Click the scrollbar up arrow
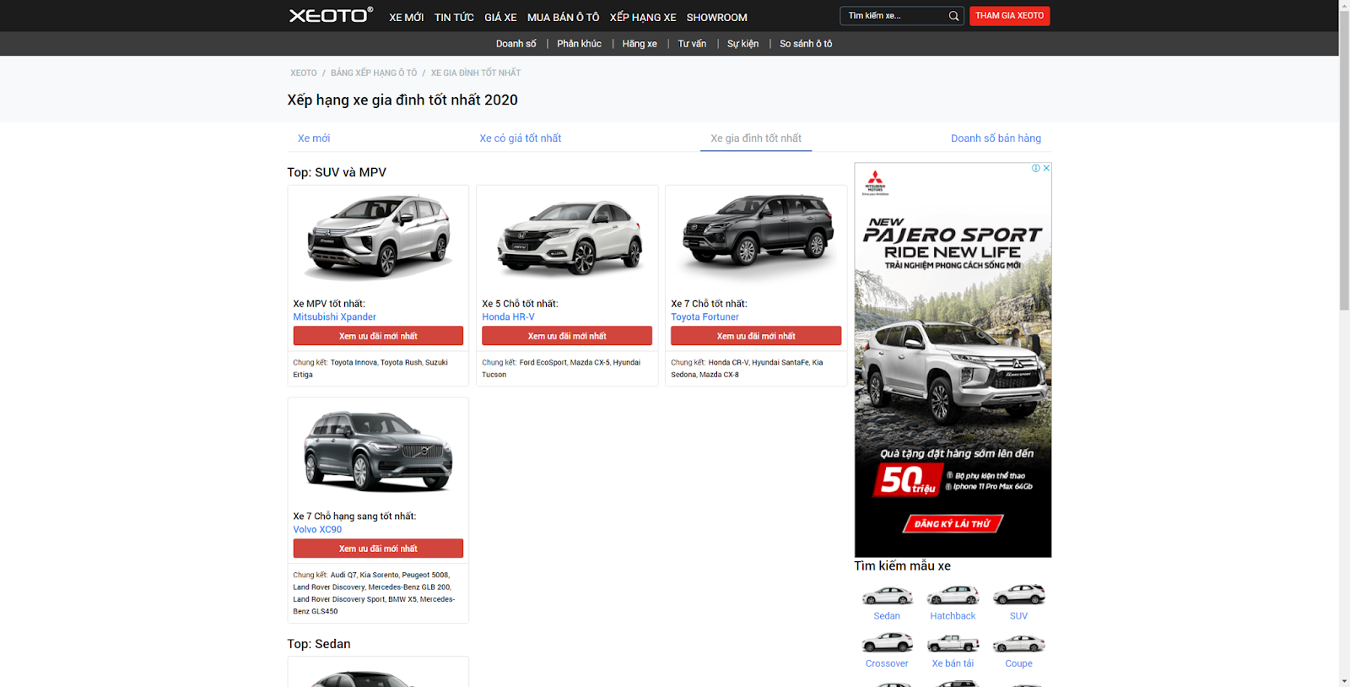This screenshot has height=687, width=1350. [x=1344, y=6]
